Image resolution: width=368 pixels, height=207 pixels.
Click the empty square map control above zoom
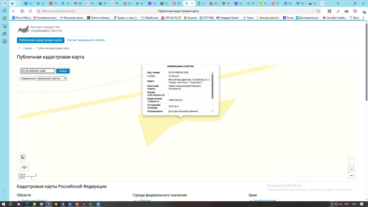pos(351,161)
